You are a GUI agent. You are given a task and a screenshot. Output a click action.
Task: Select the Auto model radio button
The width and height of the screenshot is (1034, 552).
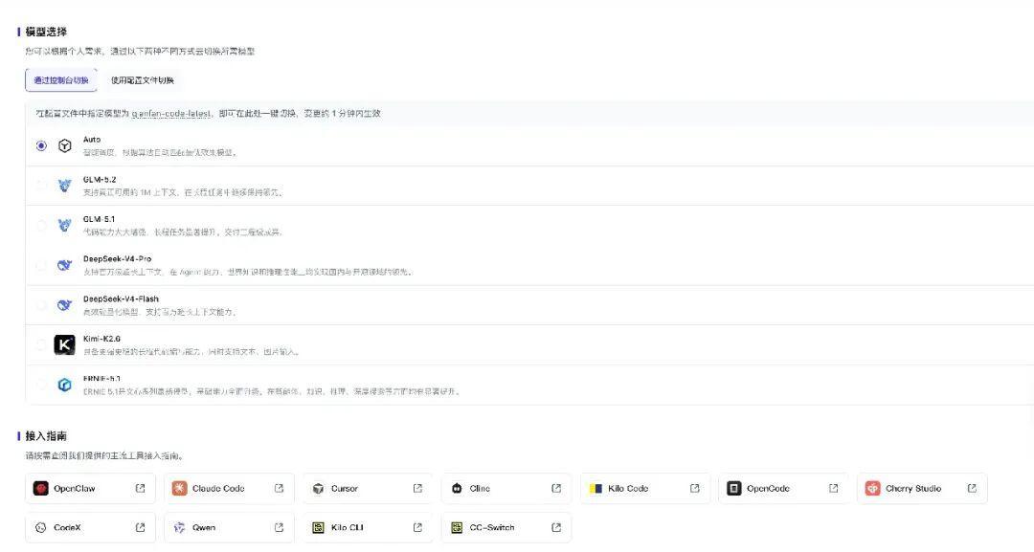(41, 145)
